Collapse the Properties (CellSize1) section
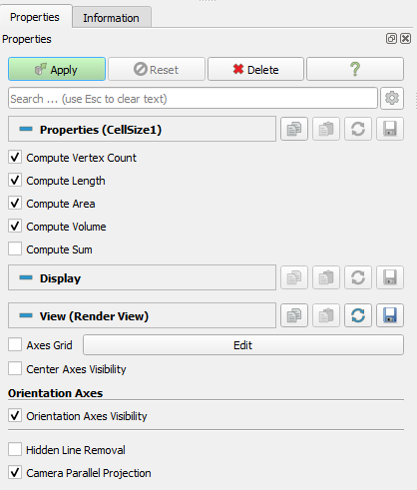Image resolution: width=417 pixels, height=490 pixels. [26, 129]
